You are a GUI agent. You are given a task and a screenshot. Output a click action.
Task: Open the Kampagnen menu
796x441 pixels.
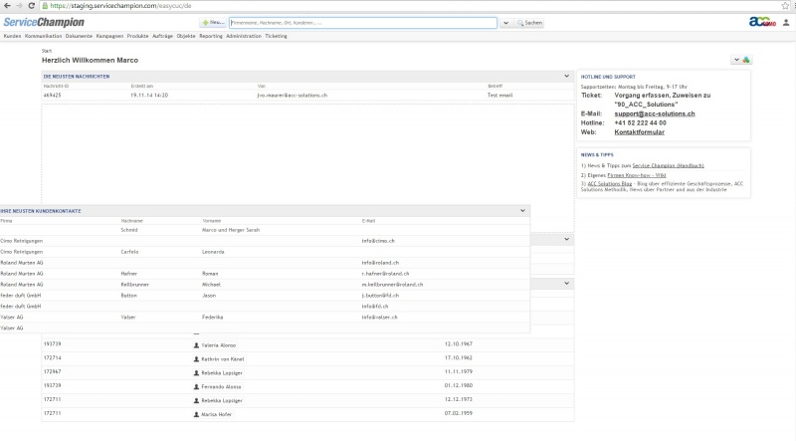(109, 36)
